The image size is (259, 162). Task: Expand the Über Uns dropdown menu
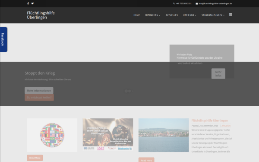190,15
